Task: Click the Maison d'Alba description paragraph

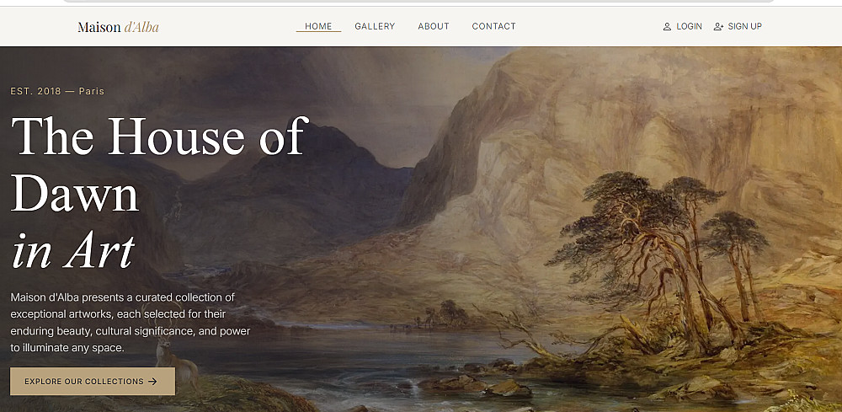Action: [x=131, y=323]
